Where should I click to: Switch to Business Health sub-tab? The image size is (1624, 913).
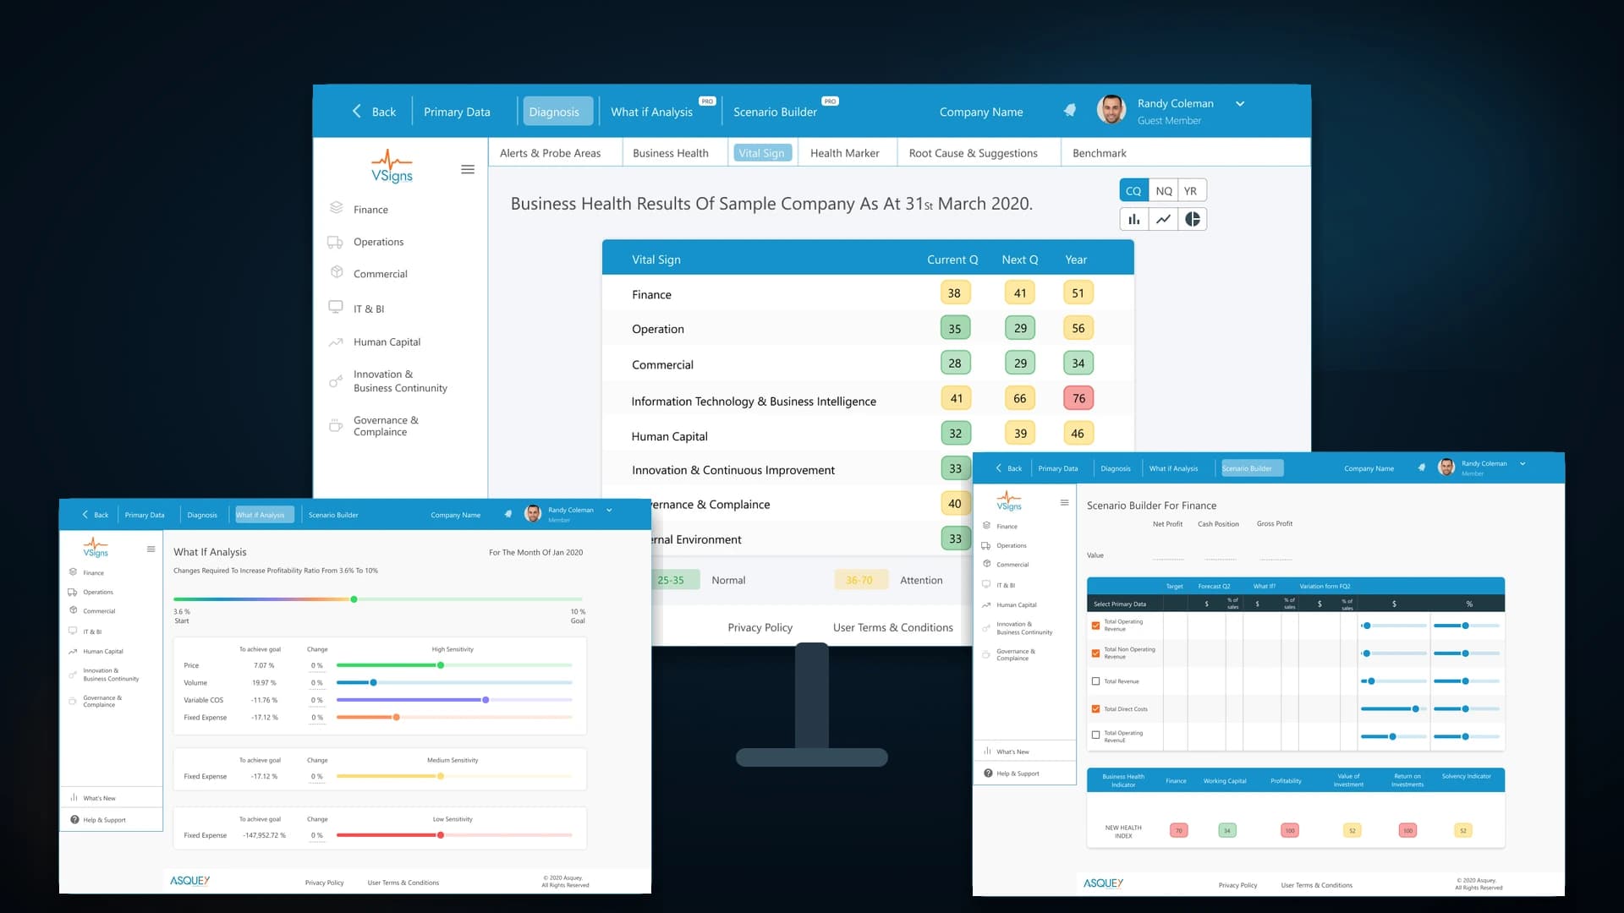[x=671, y=153]
